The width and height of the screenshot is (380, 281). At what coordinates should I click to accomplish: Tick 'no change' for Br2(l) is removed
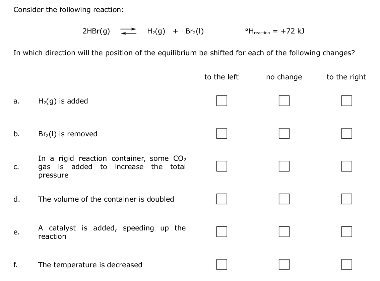pyautogui.click(x=284, y=133)
